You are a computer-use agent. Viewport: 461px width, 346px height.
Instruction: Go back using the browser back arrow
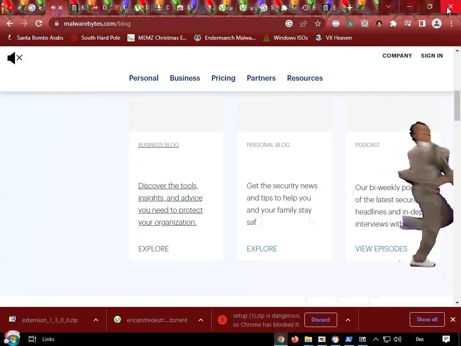pyautogui.click(x=10, y=23)
